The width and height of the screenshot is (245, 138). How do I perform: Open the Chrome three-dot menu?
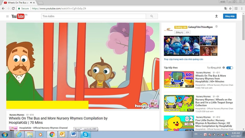[x=242, y=8]
